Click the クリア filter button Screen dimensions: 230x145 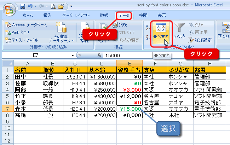click(196, 25)
